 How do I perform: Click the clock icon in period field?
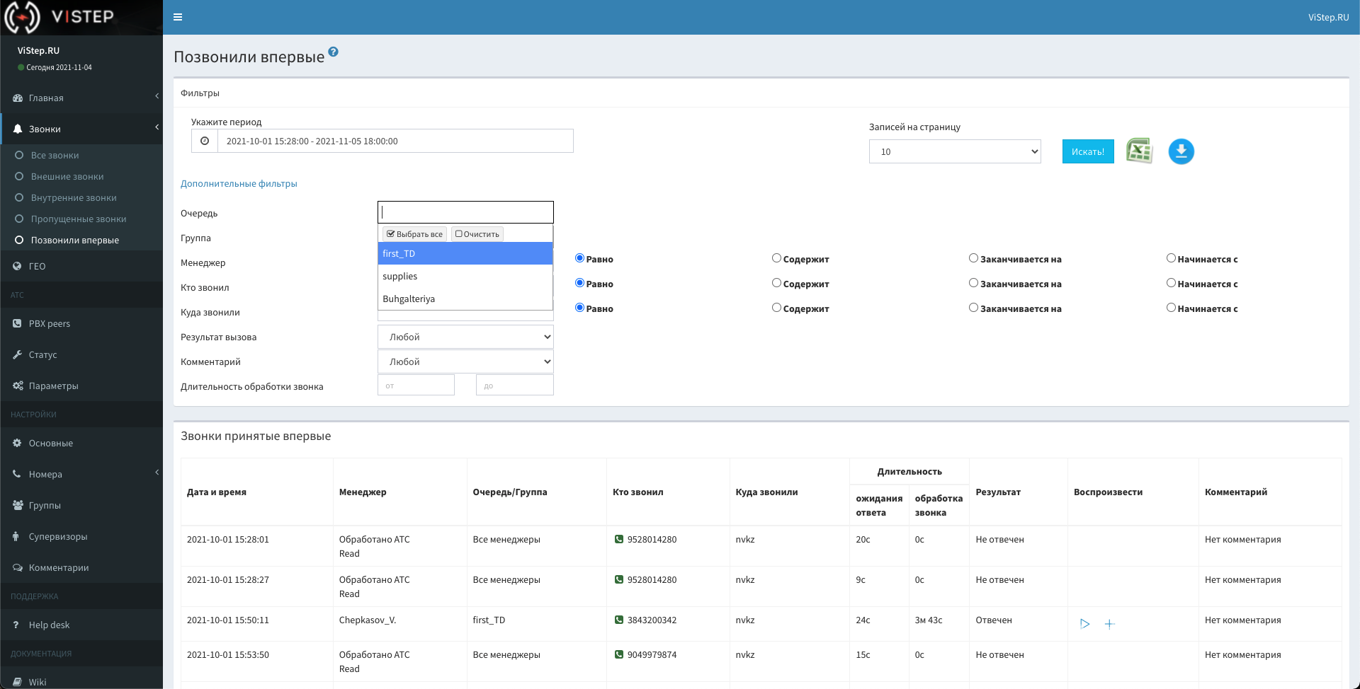coord(205,141)
